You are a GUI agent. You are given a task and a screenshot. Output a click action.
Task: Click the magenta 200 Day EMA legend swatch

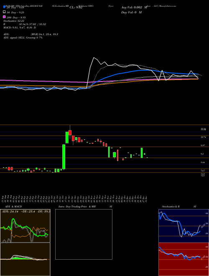click(x=4, y=17)
